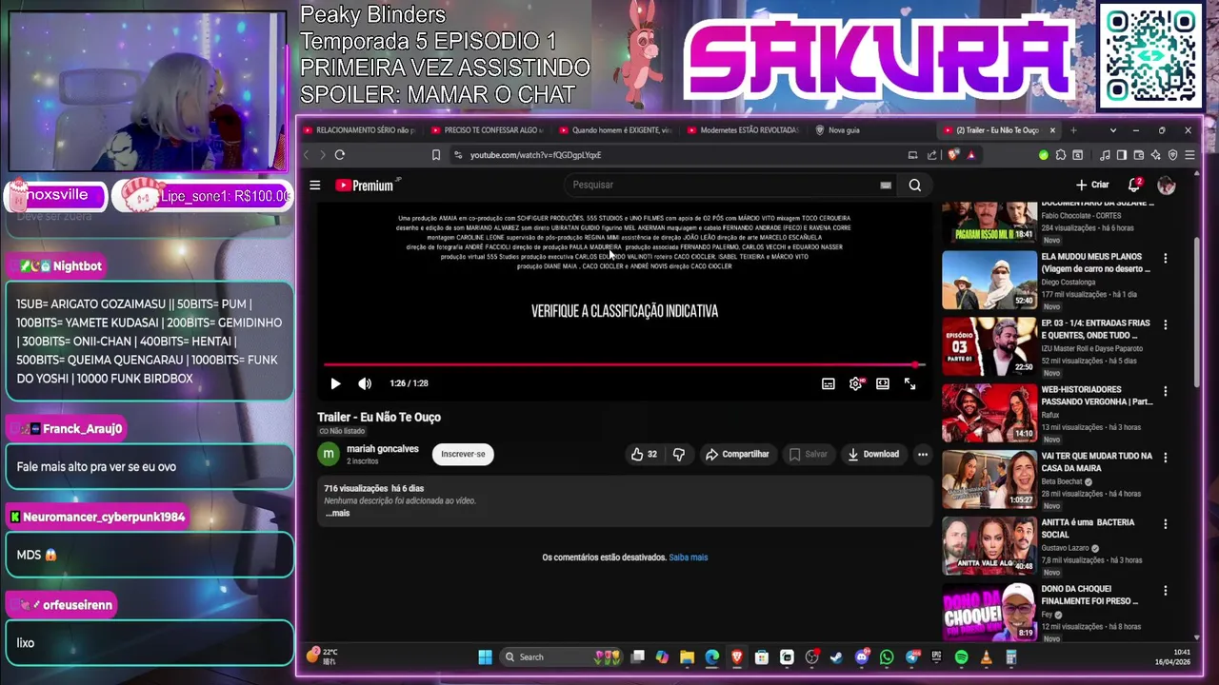The image size is (1219, 685).
Task: Open WhatsApp from the taskbar
Action: 887,656
